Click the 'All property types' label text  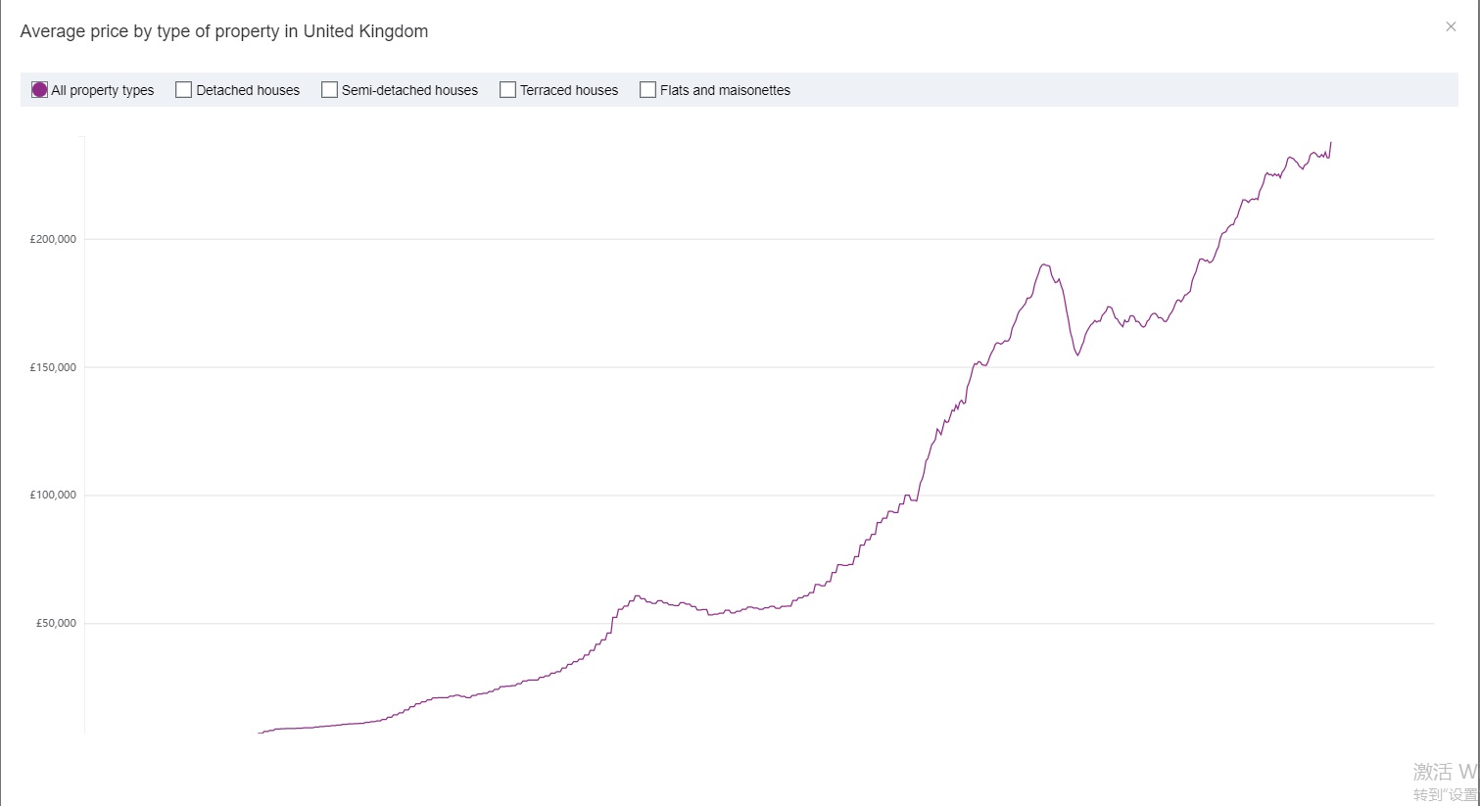coord(103,90)
